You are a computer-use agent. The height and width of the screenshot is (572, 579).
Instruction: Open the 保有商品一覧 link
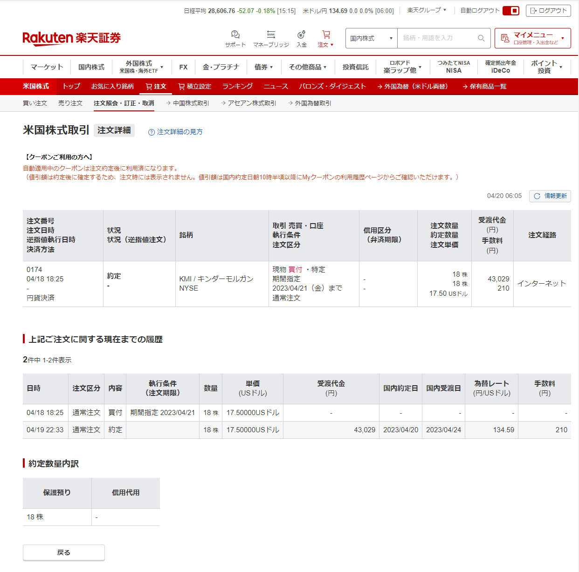pos(484,86)
